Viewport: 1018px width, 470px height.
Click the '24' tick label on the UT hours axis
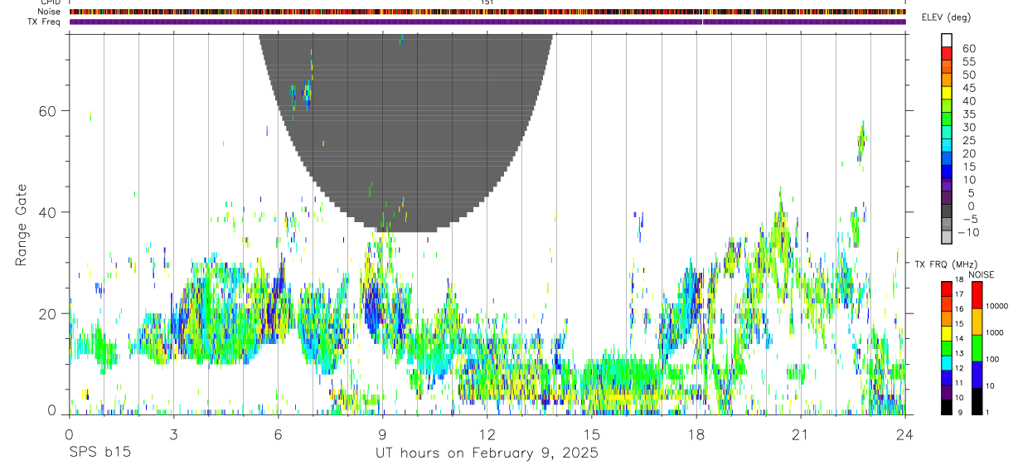(905, 434)
